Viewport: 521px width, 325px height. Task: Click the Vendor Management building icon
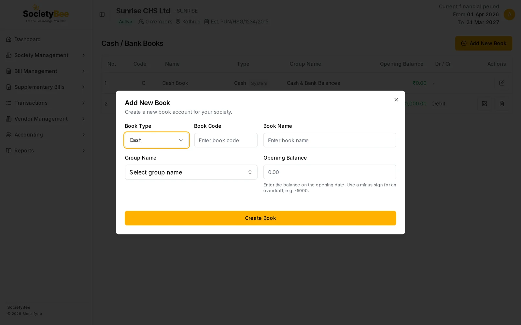pyautogui.click(x=9, y=119)
